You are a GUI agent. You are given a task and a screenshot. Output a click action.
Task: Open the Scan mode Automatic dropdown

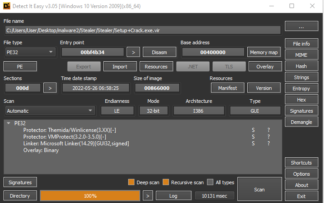[50, 111]
